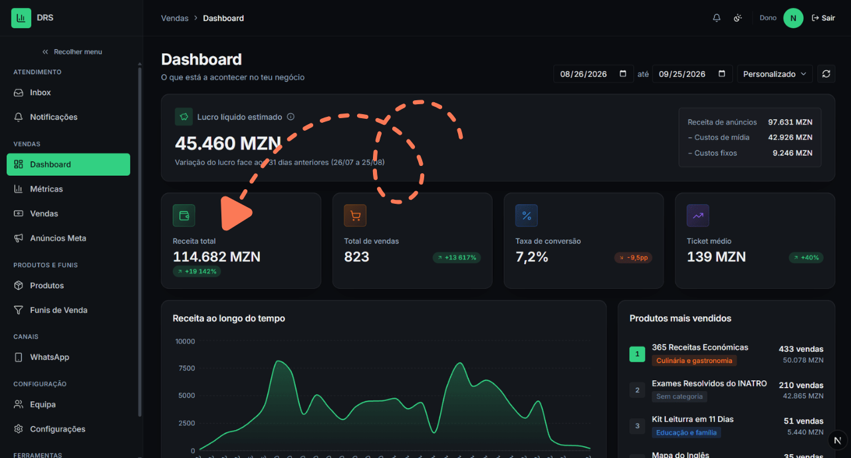The width and height of the screenshot is (851, 458).
Task: Open the Personalizado period dropdown
Action: point(775,74)
